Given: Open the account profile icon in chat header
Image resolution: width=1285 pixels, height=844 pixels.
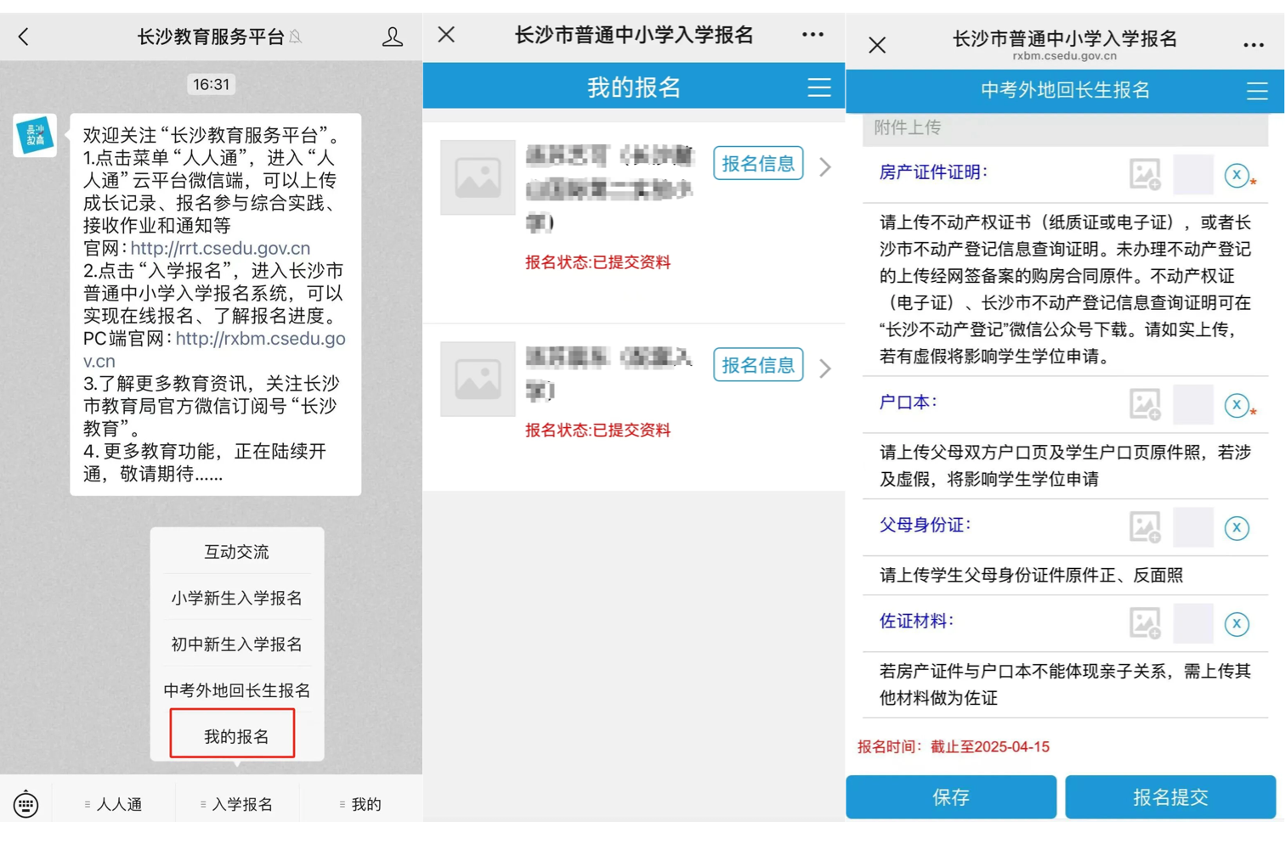Looking at the screenshot, I should pos(392,37).
